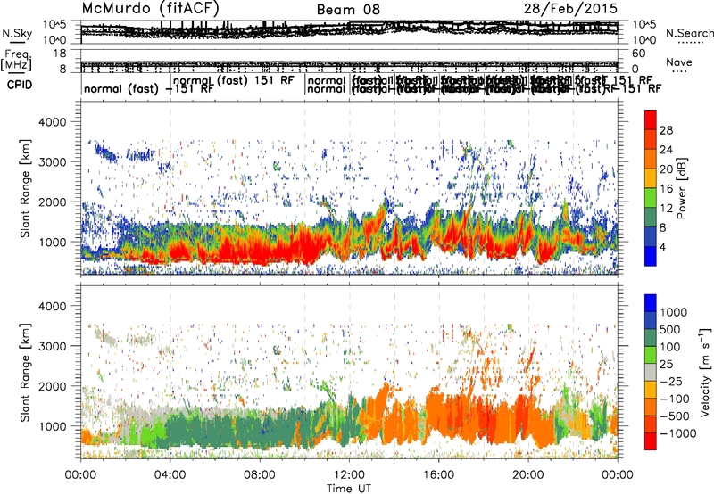714x494 pixels.
Task: Click the 4000 tick on the power panel
Action: point(54,122)
